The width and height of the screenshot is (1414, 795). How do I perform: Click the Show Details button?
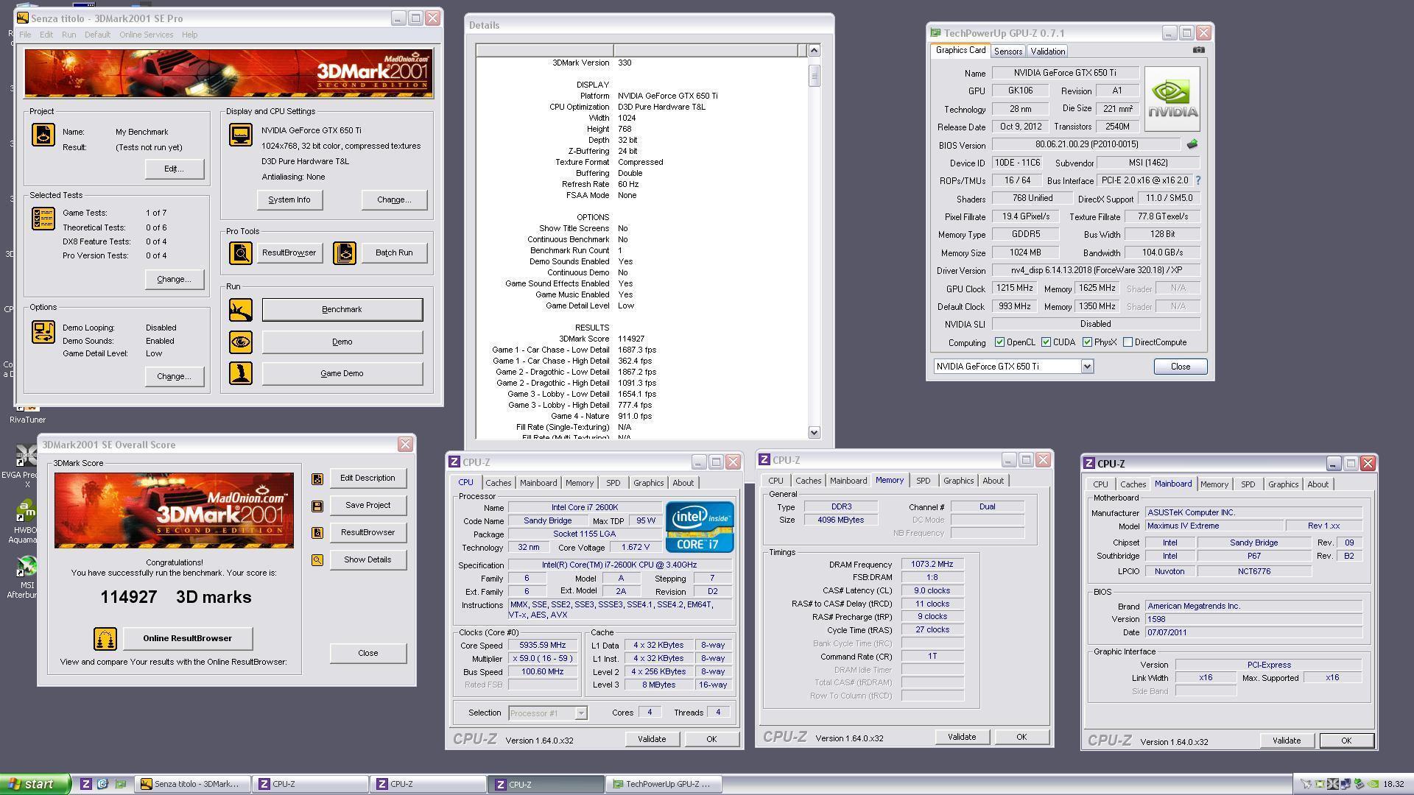(x=367, y=560)
